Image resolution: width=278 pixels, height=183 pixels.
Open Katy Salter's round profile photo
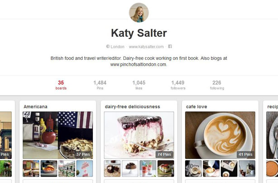click(139, 13)
